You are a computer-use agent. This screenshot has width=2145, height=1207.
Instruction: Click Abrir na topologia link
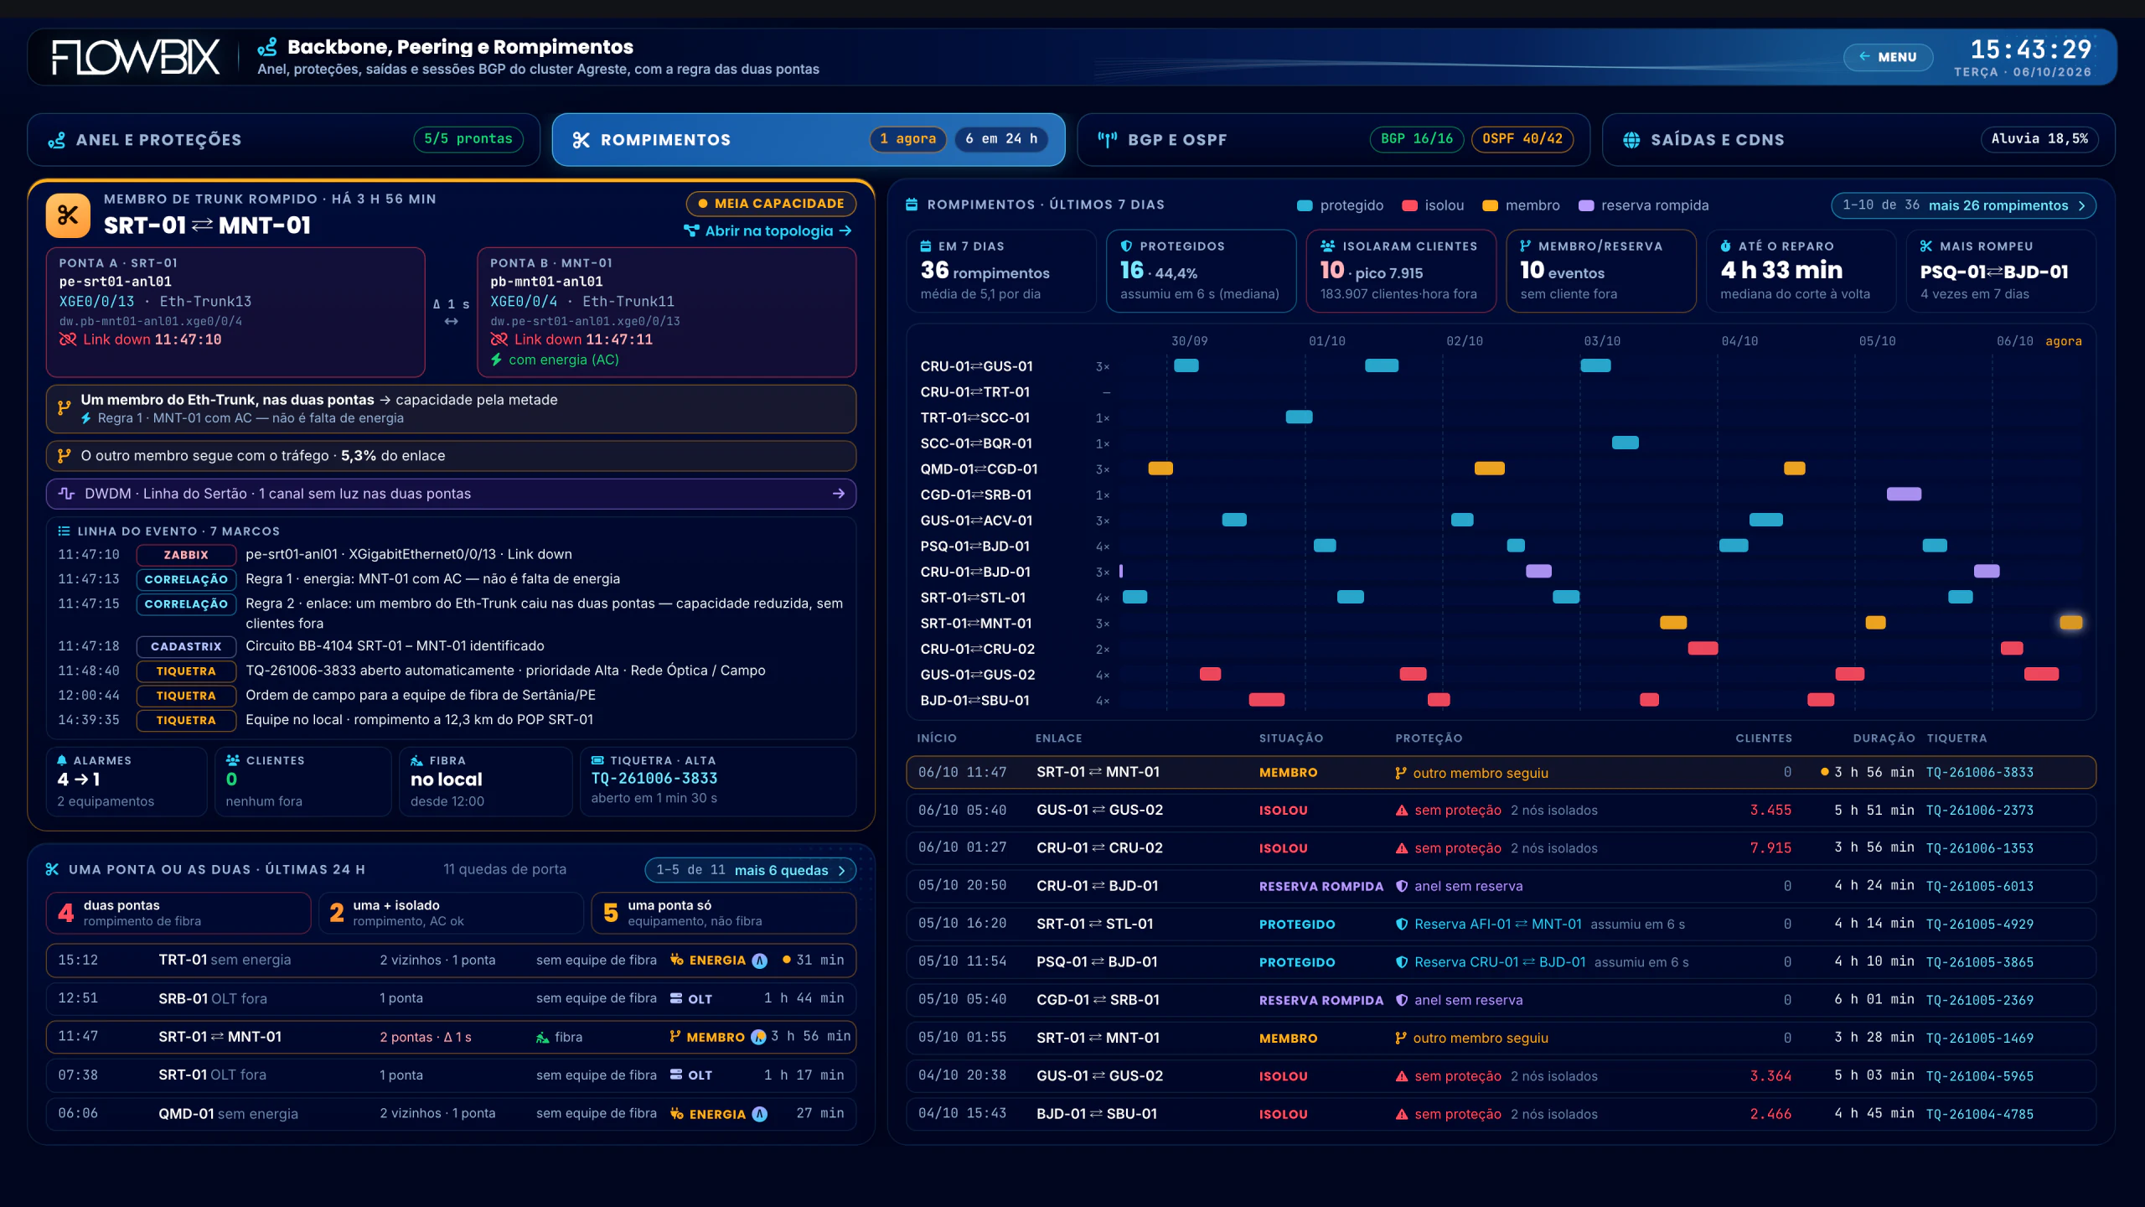coord(768,231)
